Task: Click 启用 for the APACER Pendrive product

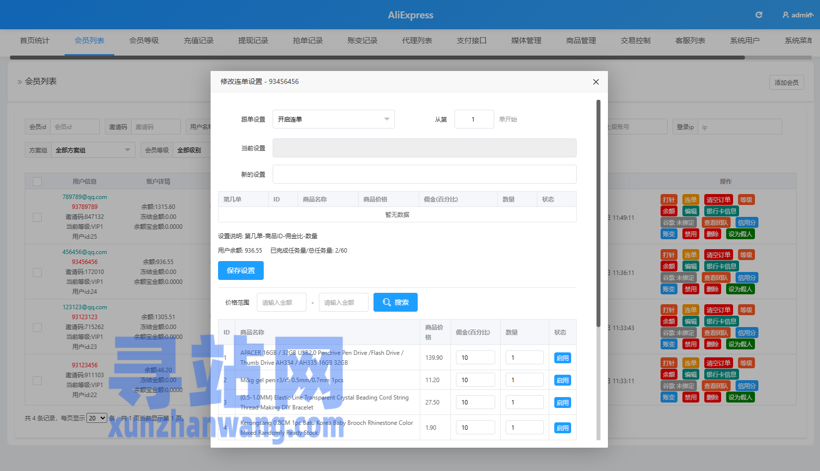Action: (563, 358)
